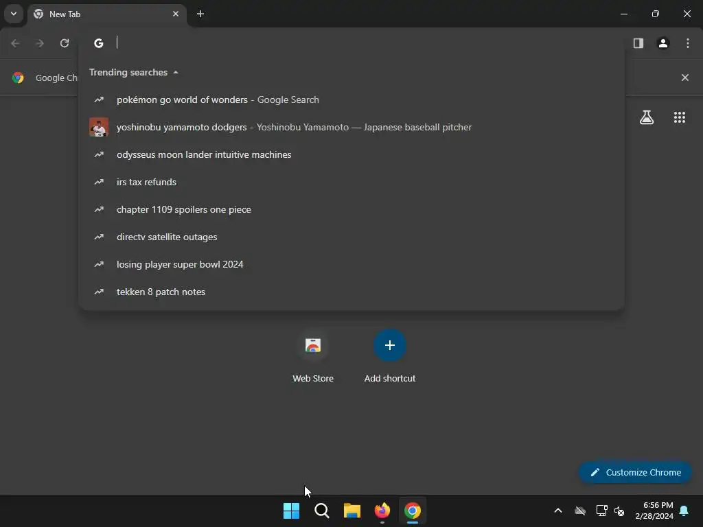Click trending arrow icon beside irs tax refunds
Image resolution: width=703 pixels, height=527 pixels.
pos(99,182)
